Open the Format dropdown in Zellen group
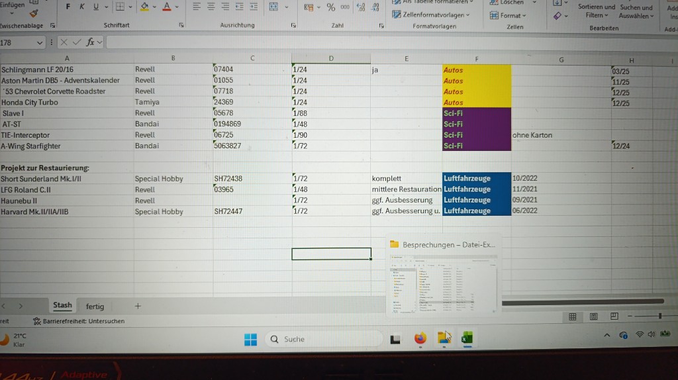 pos(508,16)
